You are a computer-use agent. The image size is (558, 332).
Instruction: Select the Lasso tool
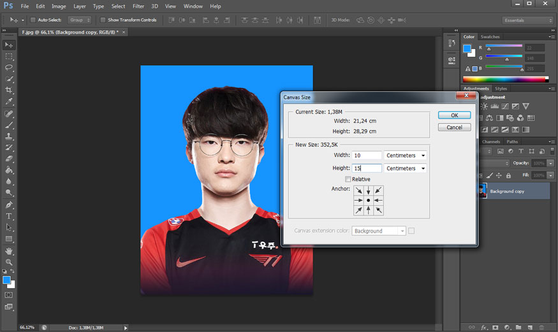(x=9, y=68)
